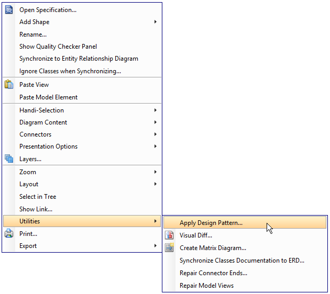Choose Layers... from the menu
This screenshot has height=294, width=330.
(x=82, y=159)
